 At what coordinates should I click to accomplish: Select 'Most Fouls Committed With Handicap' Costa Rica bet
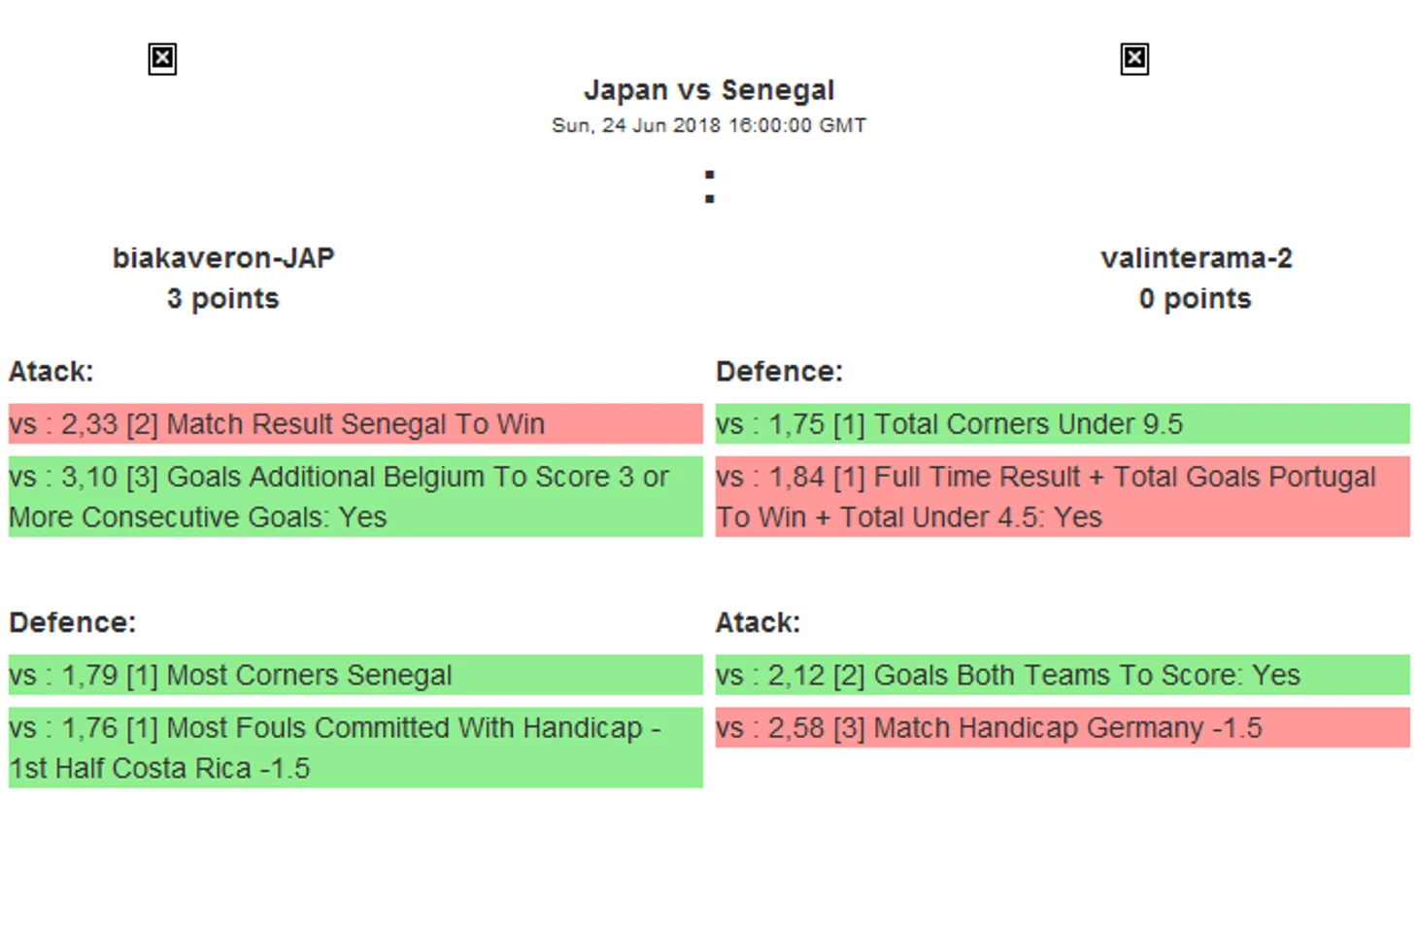coord(354,748)
